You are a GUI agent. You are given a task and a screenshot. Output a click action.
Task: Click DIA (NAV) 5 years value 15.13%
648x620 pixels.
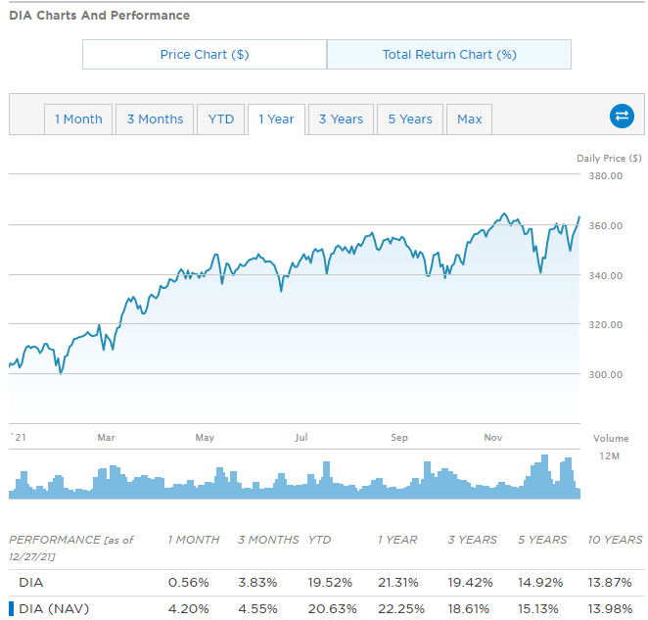(538, 609)
